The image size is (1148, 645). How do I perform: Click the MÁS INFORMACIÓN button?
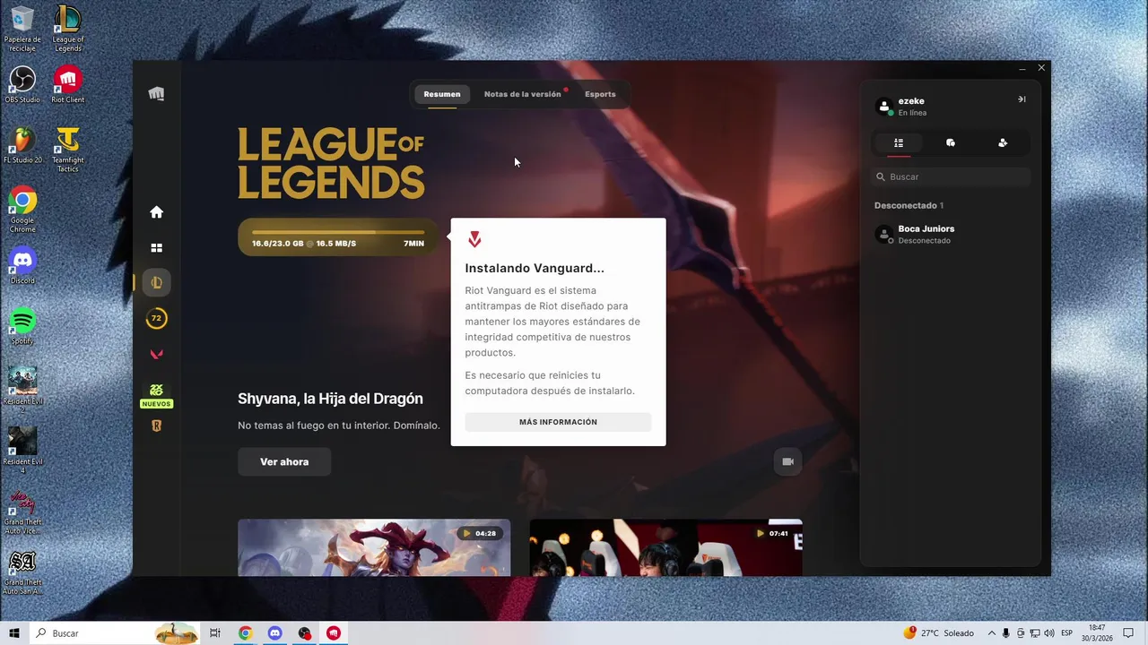[x=558, y=422]
